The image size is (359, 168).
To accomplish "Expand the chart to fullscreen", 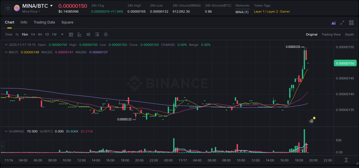I will point(342,23).
